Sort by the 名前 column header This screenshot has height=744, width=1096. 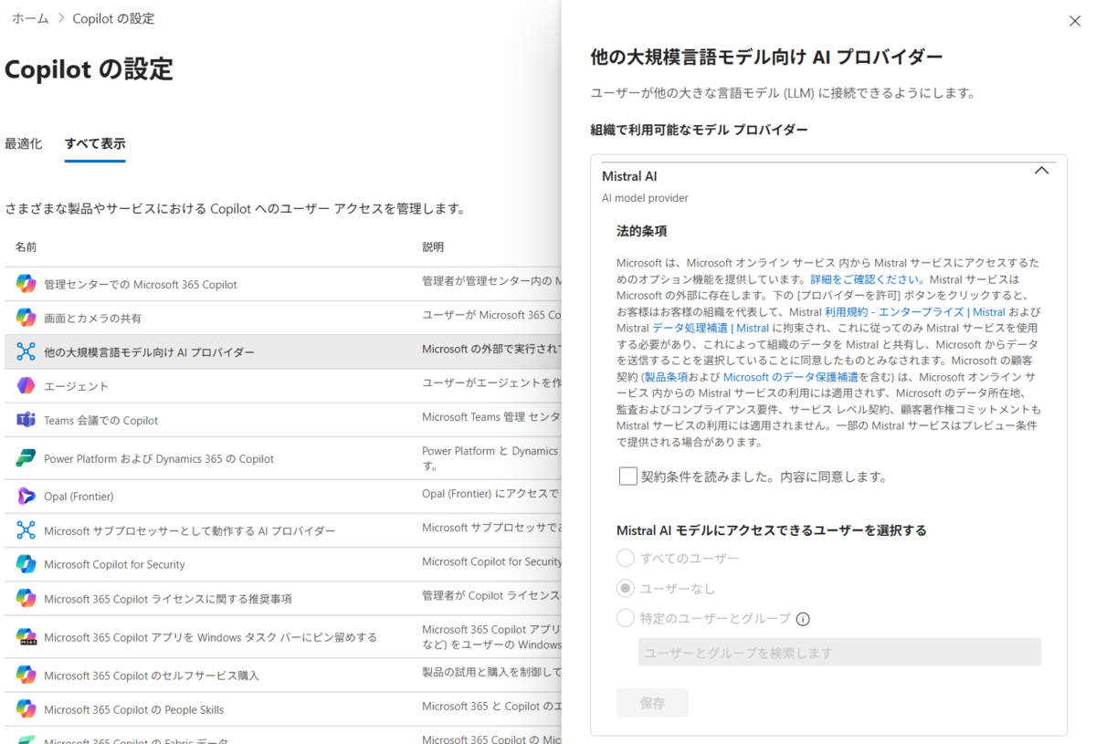point(26,246)
